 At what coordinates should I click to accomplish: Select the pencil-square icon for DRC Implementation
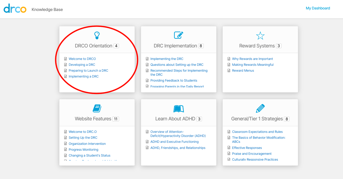(x=178, y=35)
